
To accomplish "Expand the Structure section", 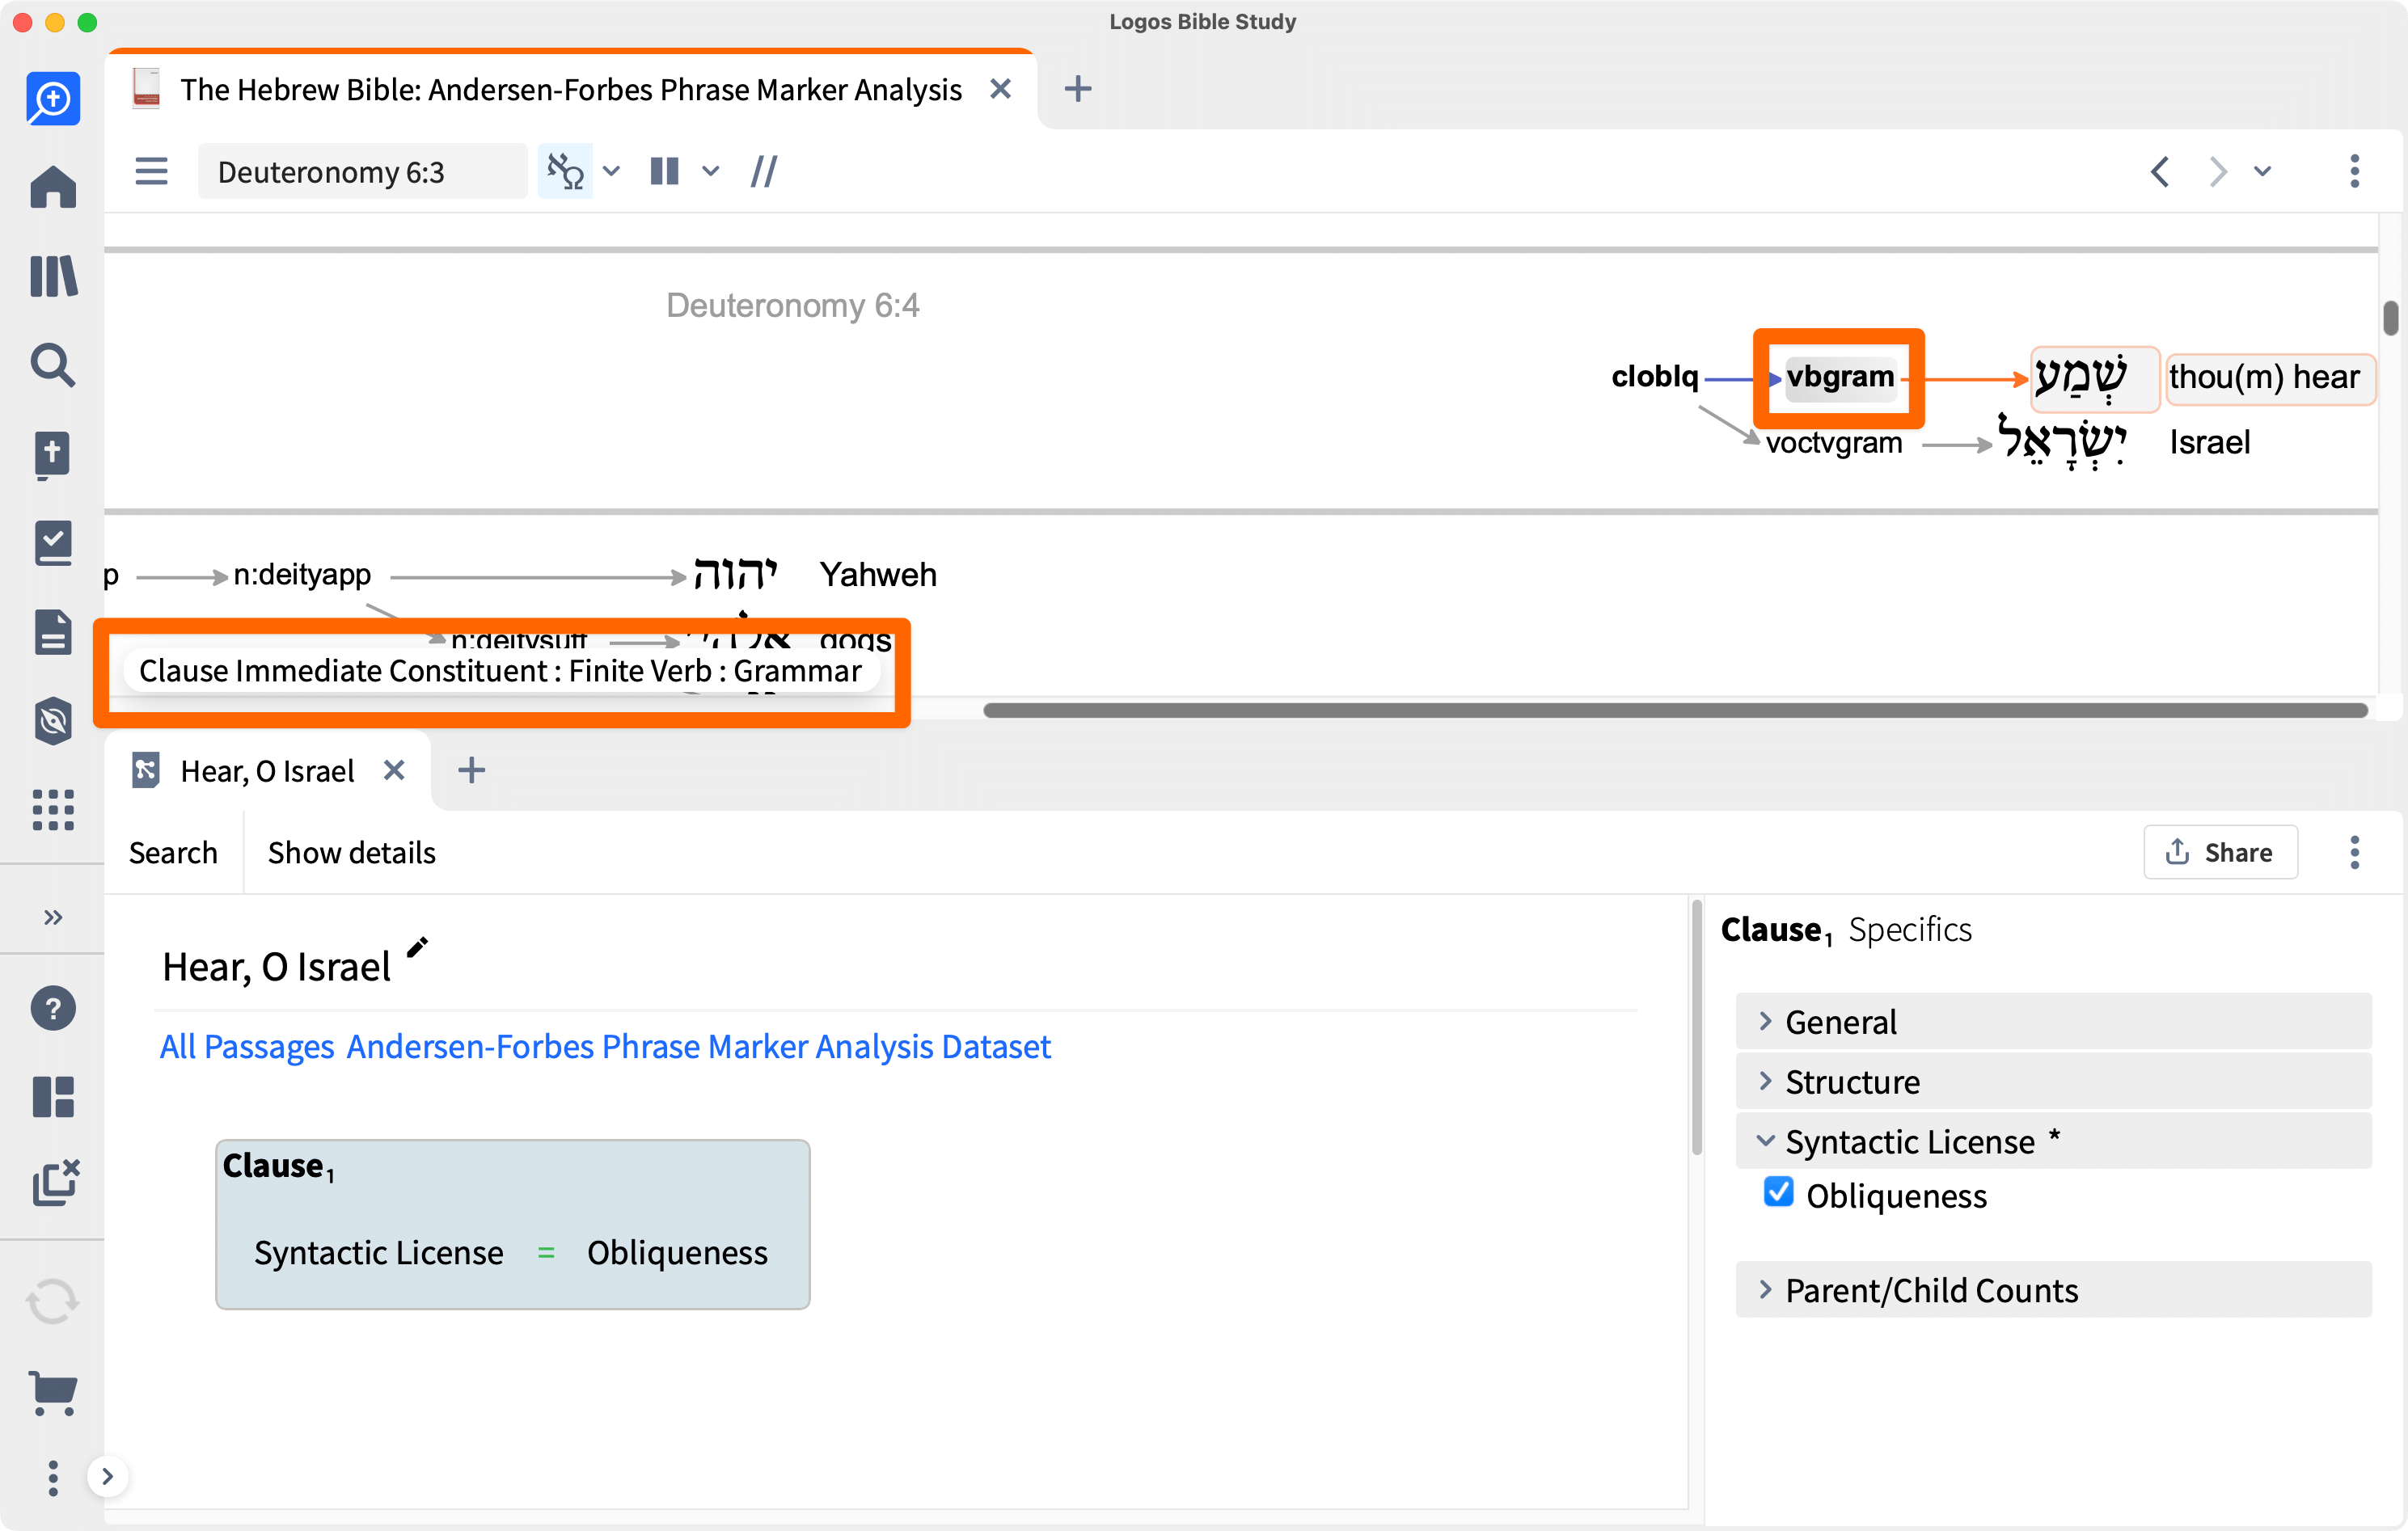I will [x=2054, y=1082].
